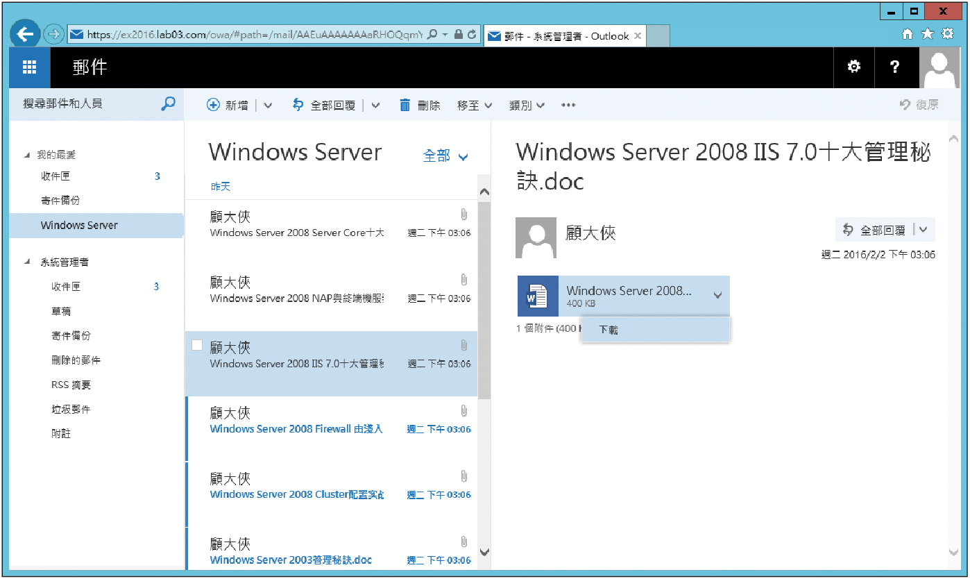The height and width of the screenshot is (579, 970).
Task: Expand the attachment options chevron
Action: tap(717, 296)
